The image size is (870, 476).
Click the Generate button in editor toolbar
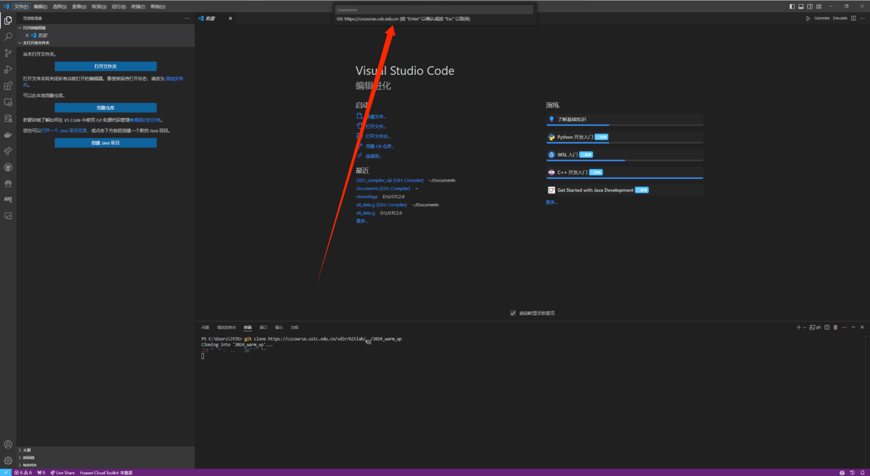[822, 18]
